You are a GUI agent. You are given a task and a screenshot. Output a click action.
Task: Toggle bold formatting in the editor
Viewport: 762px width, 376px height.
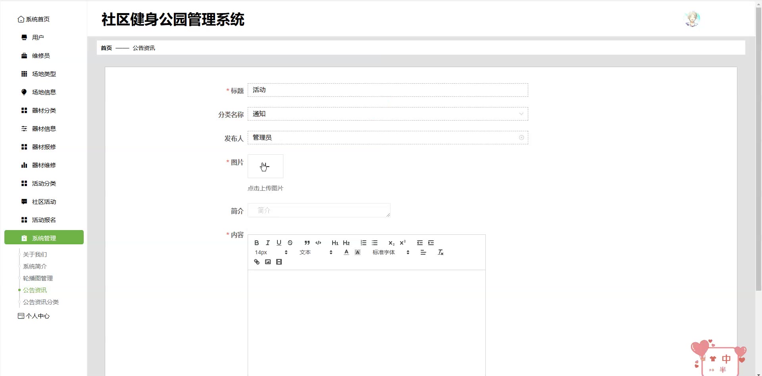[257, 243]
